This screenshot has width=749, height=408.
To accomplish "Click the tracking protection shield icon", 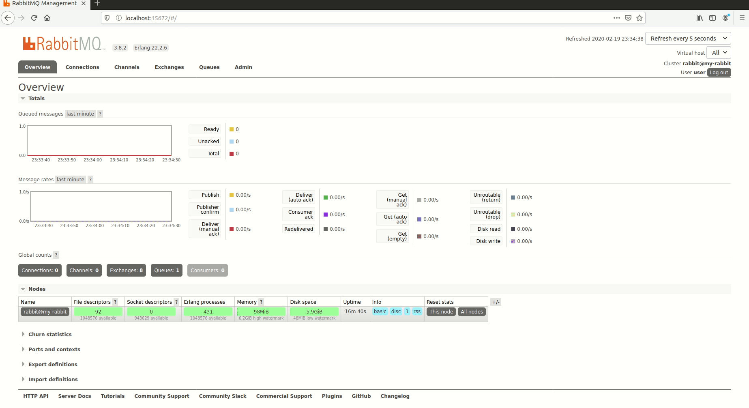I will pos(107,18).
